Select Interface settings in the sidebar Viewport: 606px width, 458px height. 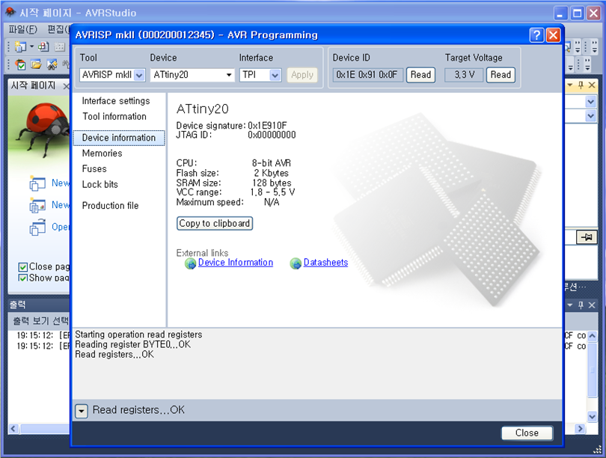[116, 101]
